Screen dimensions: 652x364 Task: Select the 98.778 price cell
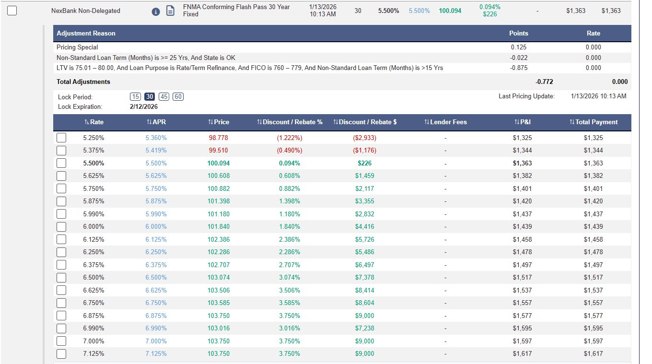(219, 138)
